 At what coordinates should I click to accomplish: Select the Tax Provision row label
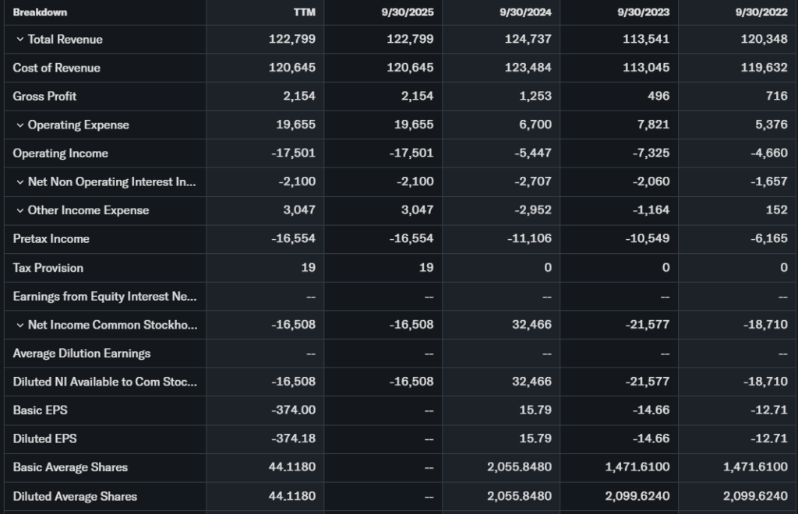point(48,268)
